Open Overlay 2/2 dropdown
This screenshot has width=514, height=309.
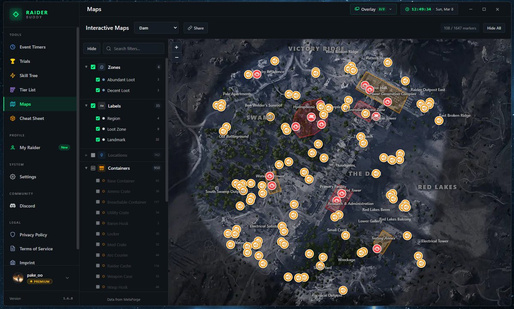(x=373, y=9)
